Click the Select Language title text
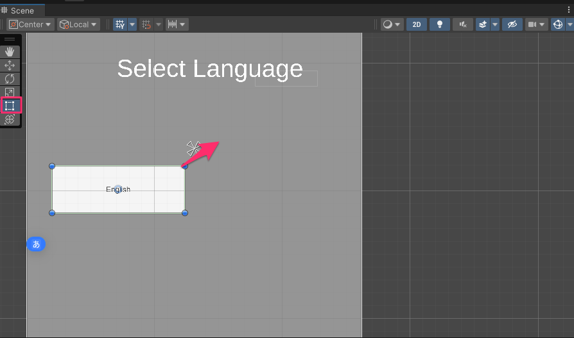This screenshot has height=338, width=574. coord(209,69)
